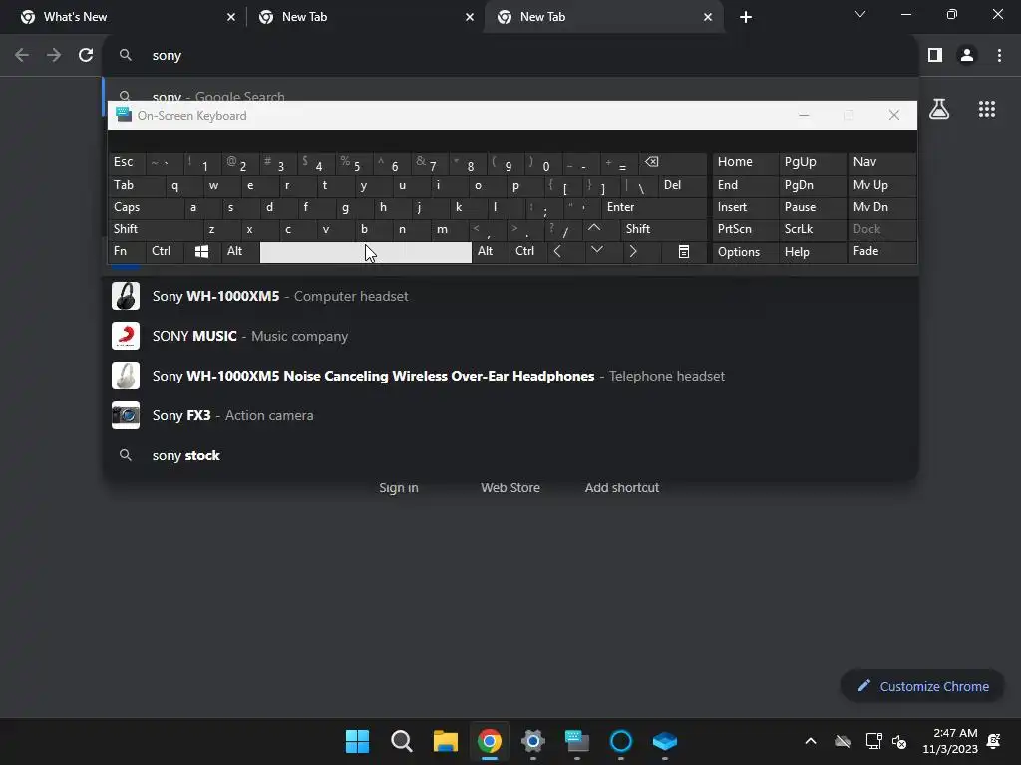Click the Tab key on On-Screen Keyboard

tap(136, 185)
